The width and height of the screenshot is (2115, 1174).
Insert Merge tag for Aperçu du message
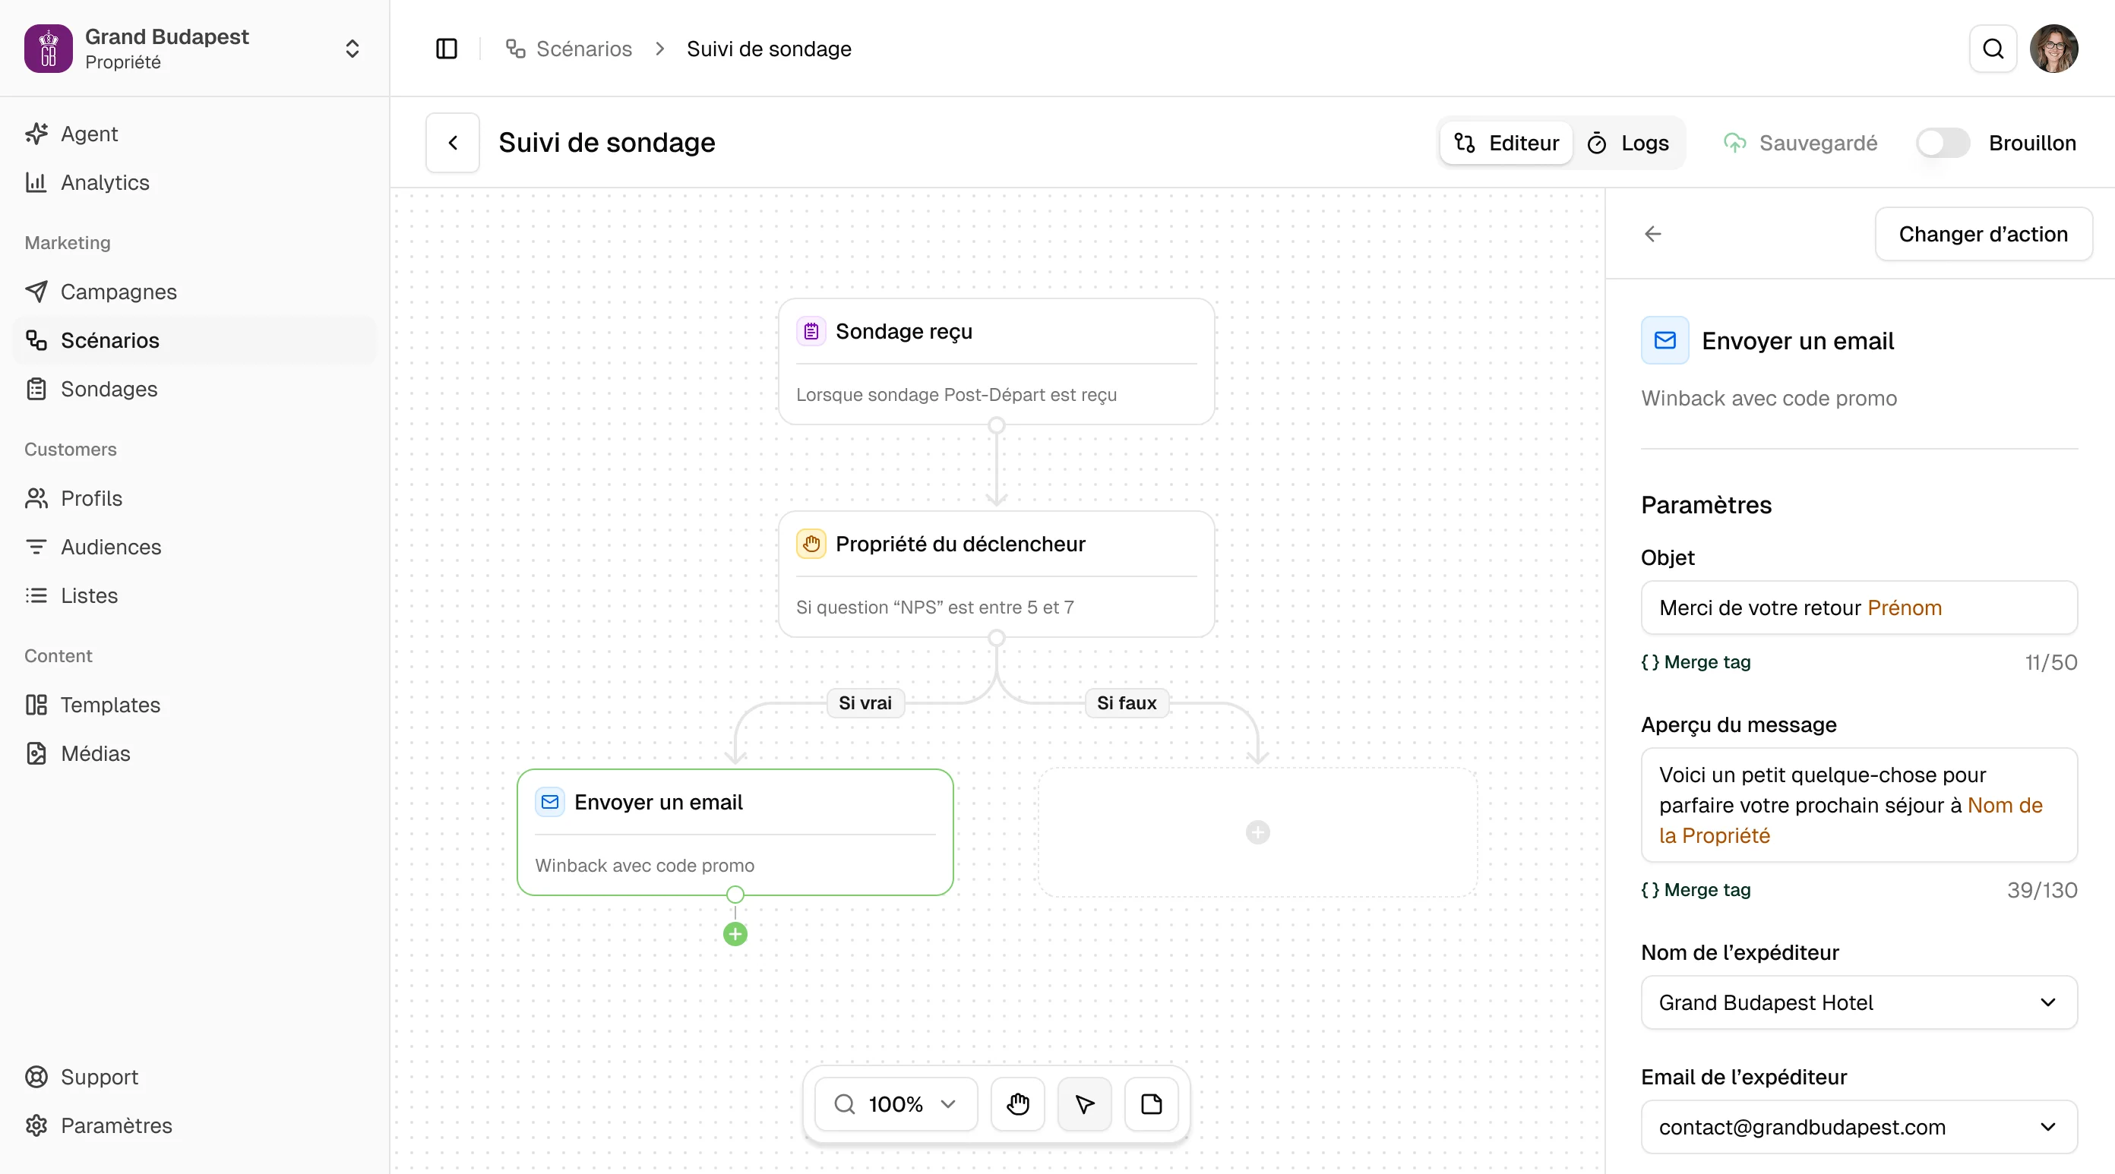1696,890
